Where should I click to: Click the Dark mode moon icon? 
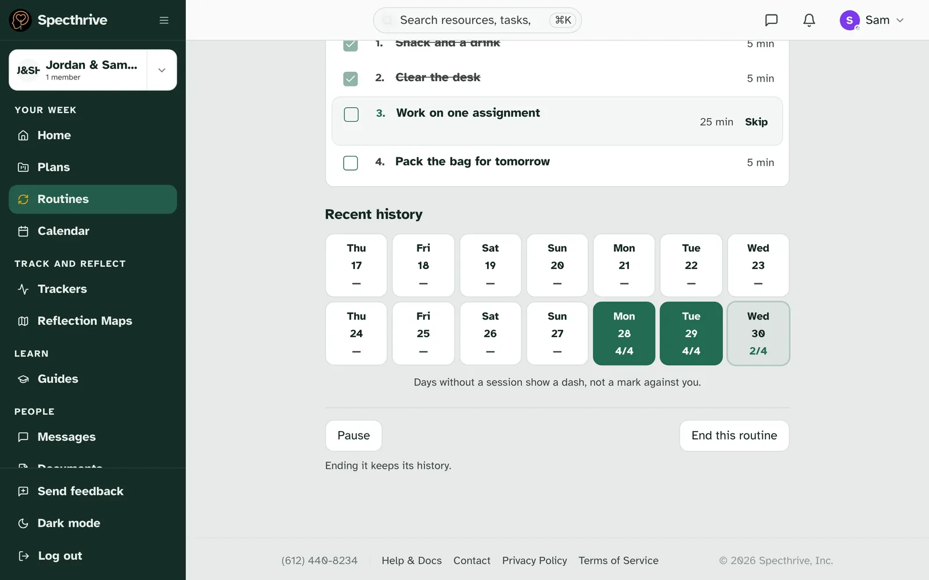click(23, 523)
